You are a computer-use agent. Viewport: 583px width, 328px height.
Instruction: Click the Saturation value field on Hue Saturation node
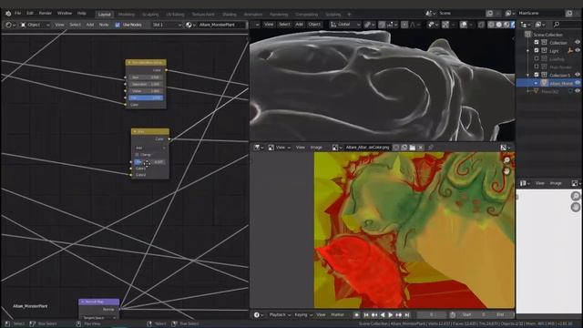tap(146, 85)
